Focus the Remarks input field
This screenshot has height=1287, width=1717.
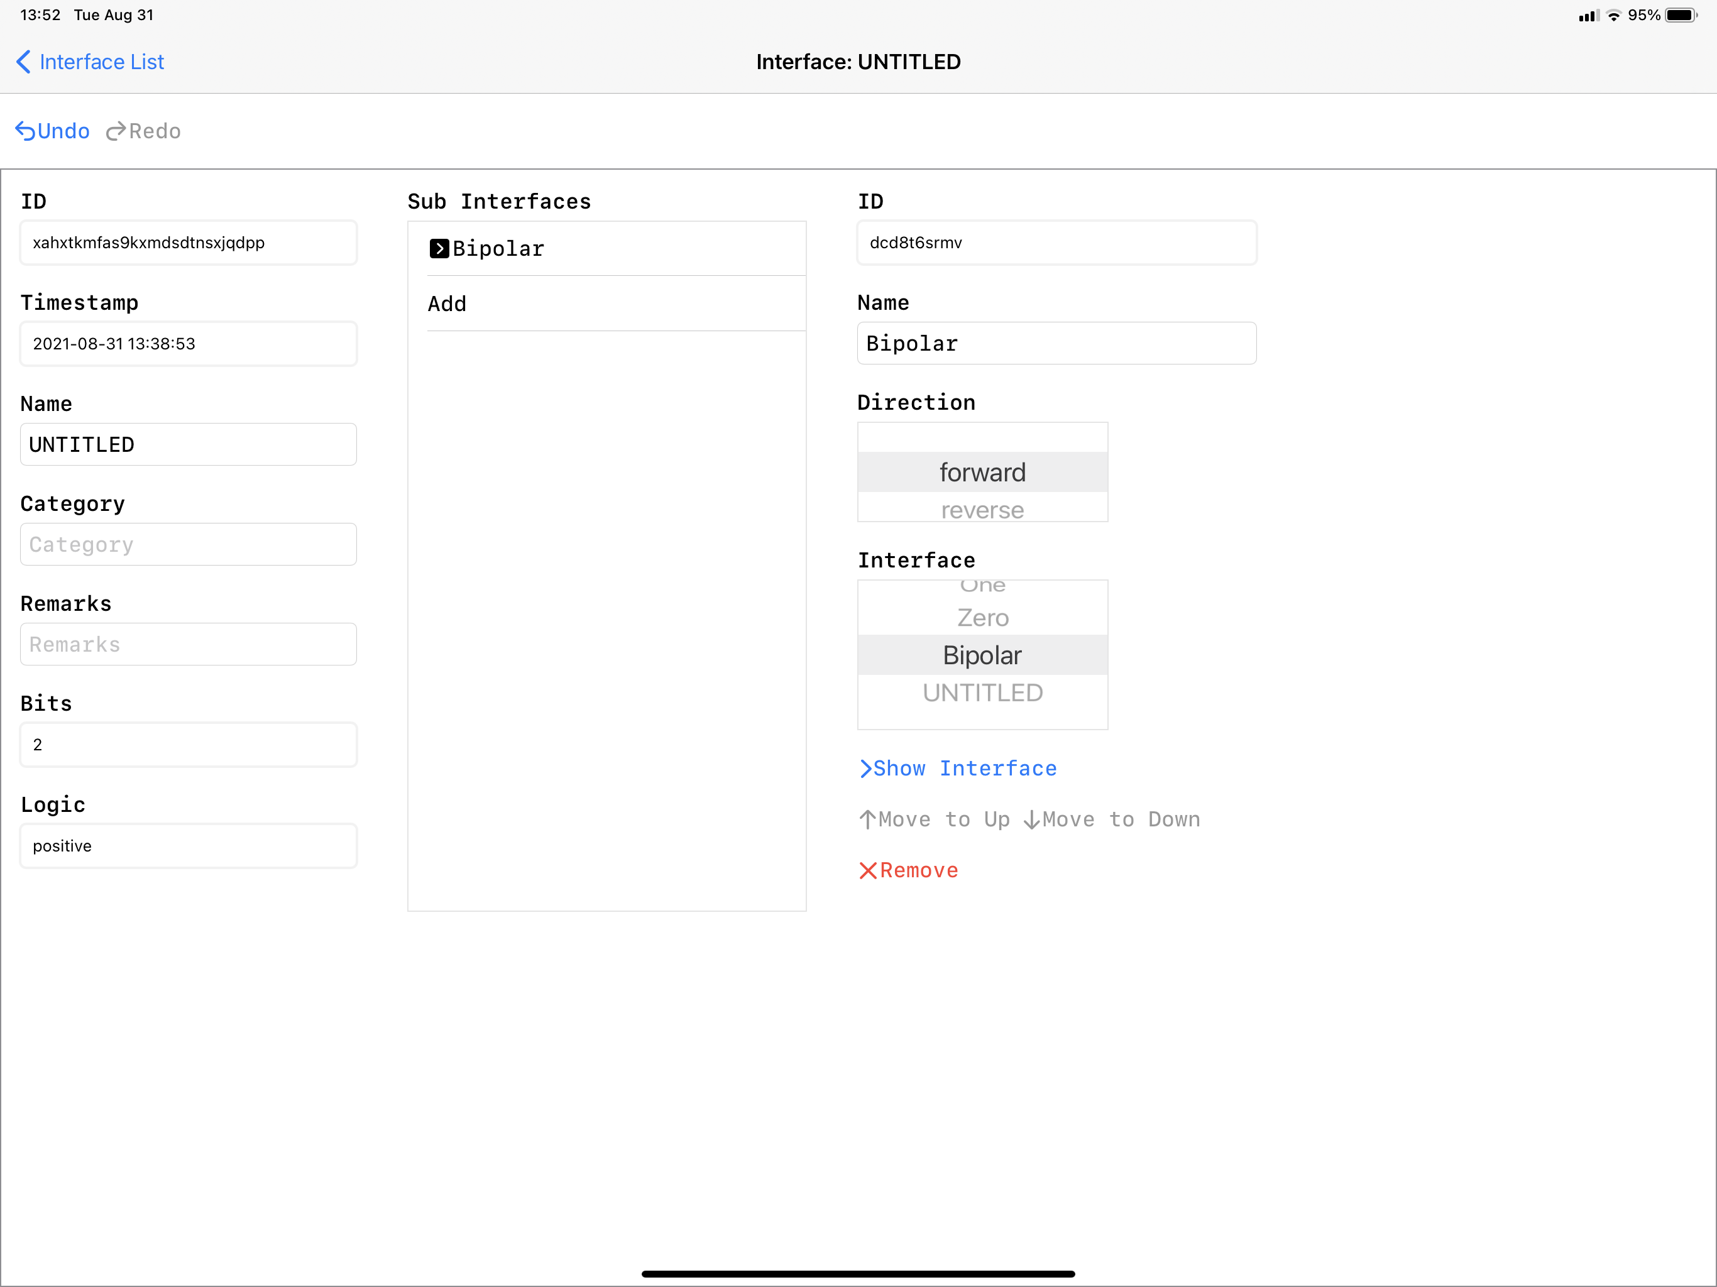189,645
